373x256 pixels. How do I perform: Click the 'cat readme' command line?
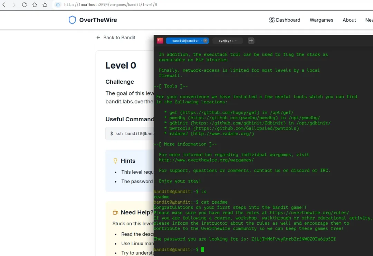point(191,202)
